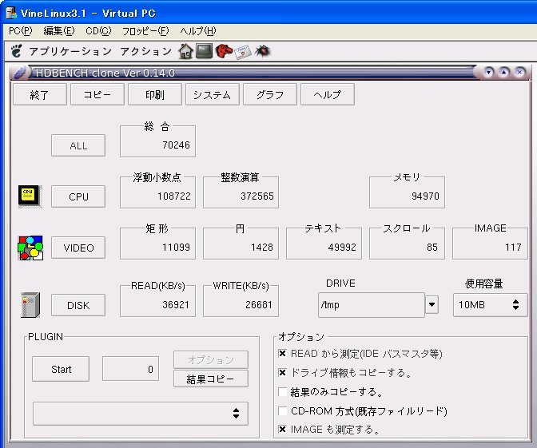
Task: Run the ALL benchmark button
Action: coord(78,145)
